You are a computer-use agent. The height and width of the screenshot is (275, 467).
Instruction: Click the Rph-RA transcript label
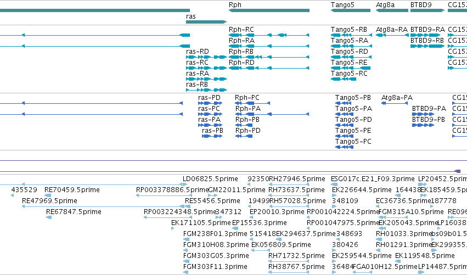(241, 41)
